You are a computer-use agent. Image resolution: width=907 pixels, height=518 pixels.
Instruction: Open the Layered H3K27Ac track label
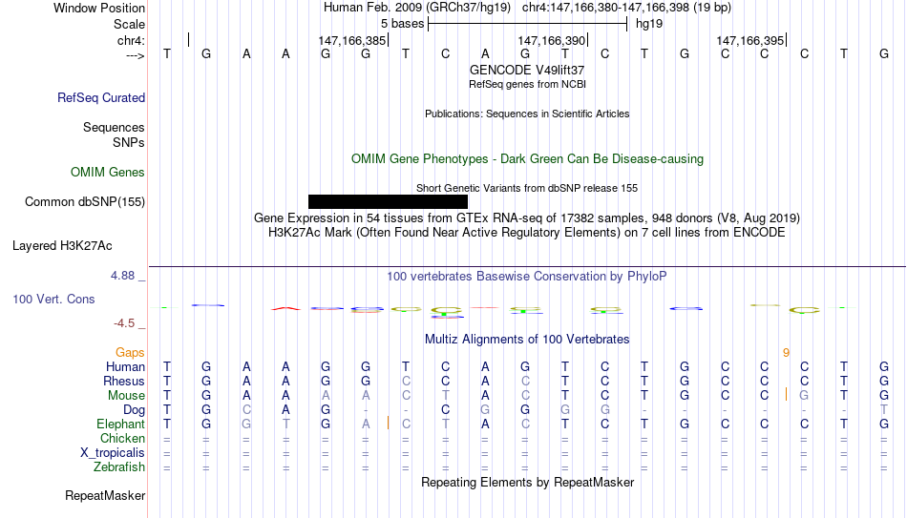62,246
